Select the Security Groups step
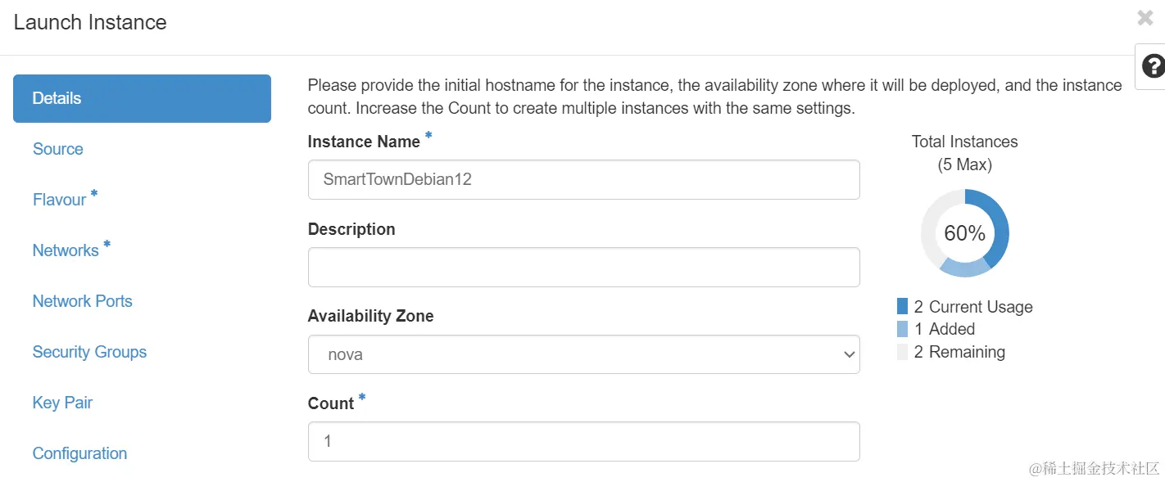This screenshot has height=482, width=1165. pyautogui.click(x=90, y=352)
